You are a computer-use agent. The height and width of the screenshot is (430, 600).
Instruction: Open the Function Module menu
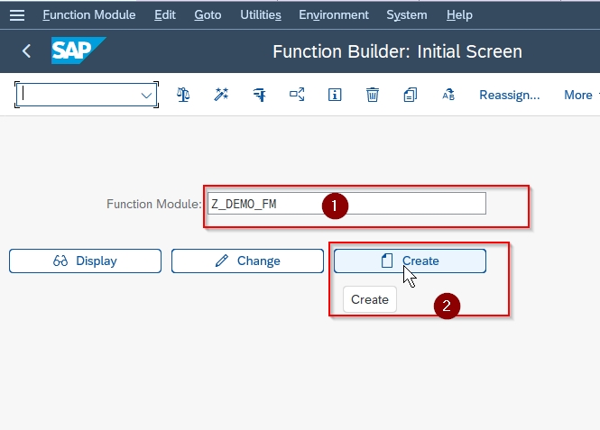point(89,15)
